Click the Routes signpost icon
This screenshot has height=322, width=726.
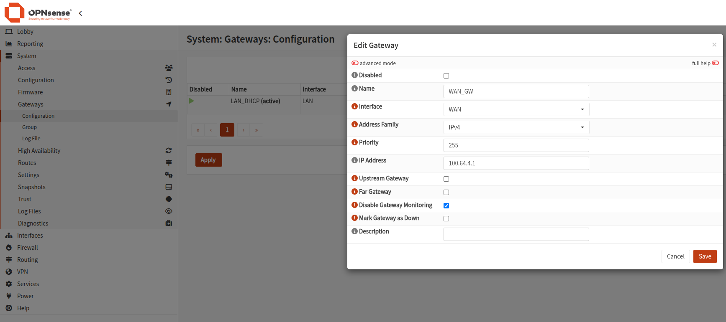click(x=169, y=162)
